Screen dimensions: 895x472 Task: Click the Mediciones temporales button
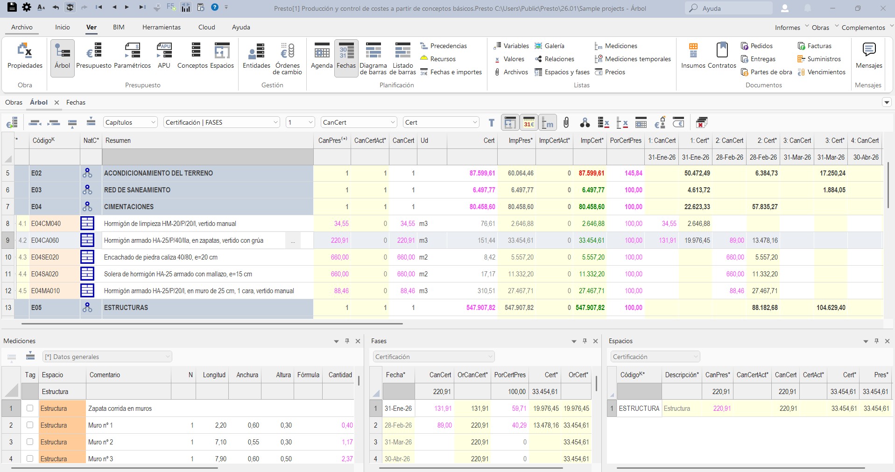[x=633, y=59]
